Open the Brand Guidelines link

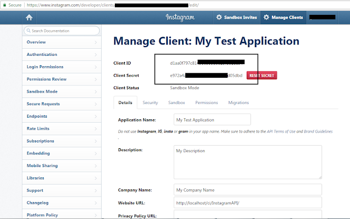coord(318,131)
